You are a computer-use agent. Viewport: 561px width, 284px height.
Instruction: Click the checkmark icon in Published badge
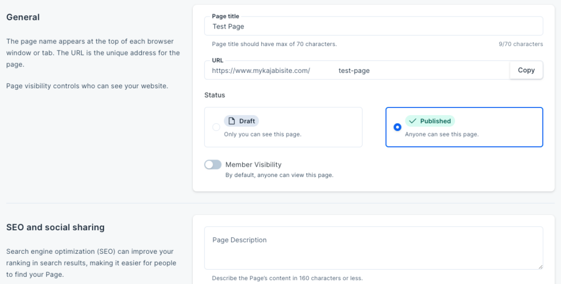click(x=413, y=121)
